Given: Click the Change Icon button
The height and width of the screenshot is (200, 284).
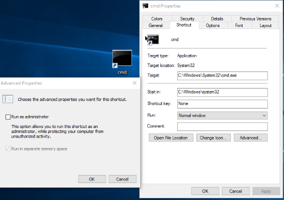Looking at the screenshot, I should pyautogui.click(x=213, y=138).
